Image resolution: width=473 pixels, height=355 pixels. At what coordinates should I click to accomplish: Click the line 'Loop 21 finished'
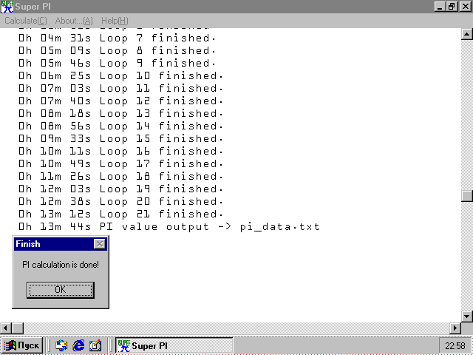click(x=120, y=214)
